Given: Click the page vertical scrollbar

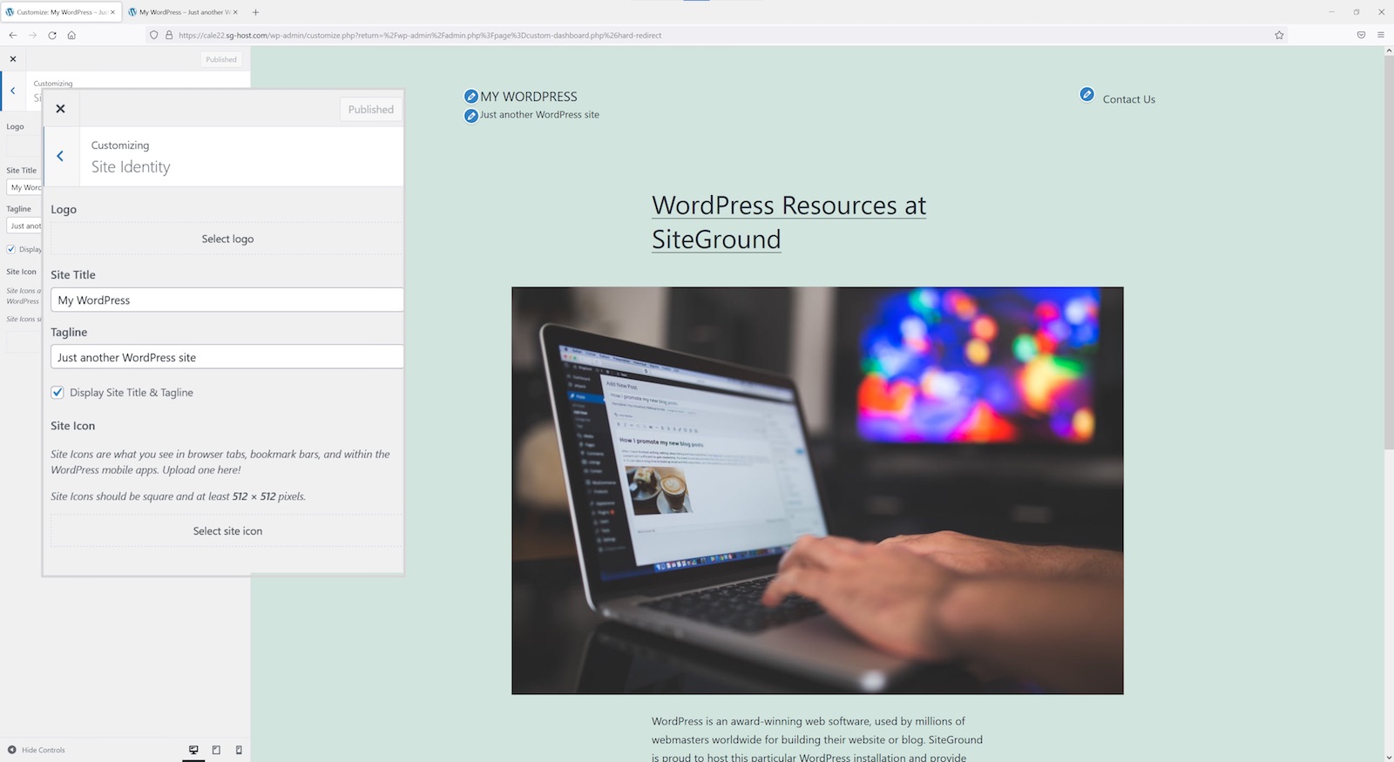Looking at the screenshot, I should (1389, 253).
